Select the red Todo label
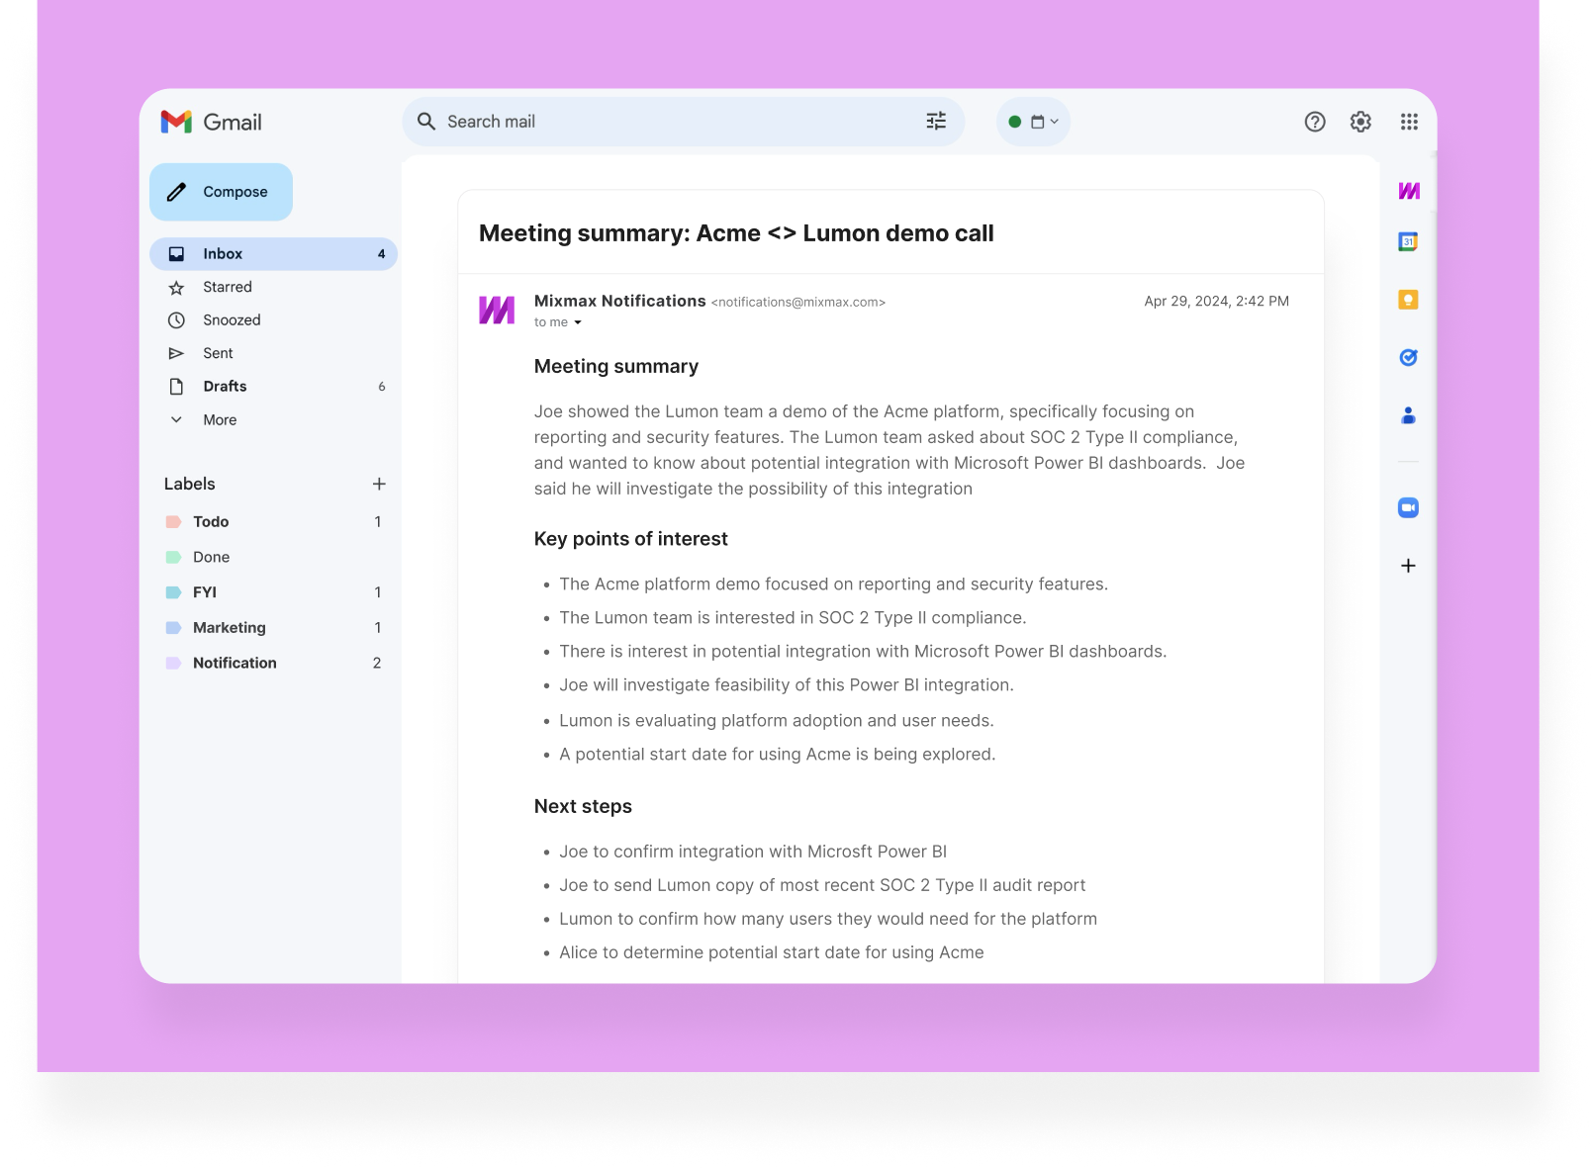The image size is (1593, 1169). (x=211, y=522)
